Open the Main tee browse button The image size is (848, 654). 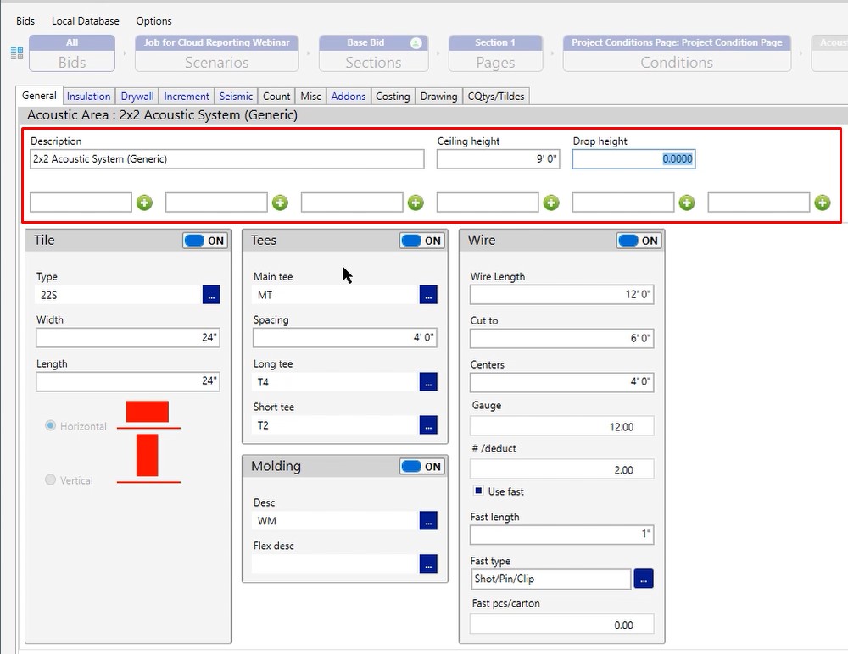(x=428, y=295)
